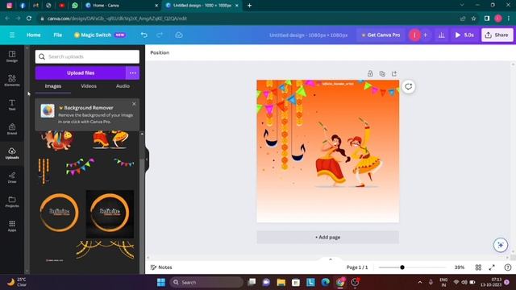
Task: Switch to the Videos tab
Action: point(89,86)
